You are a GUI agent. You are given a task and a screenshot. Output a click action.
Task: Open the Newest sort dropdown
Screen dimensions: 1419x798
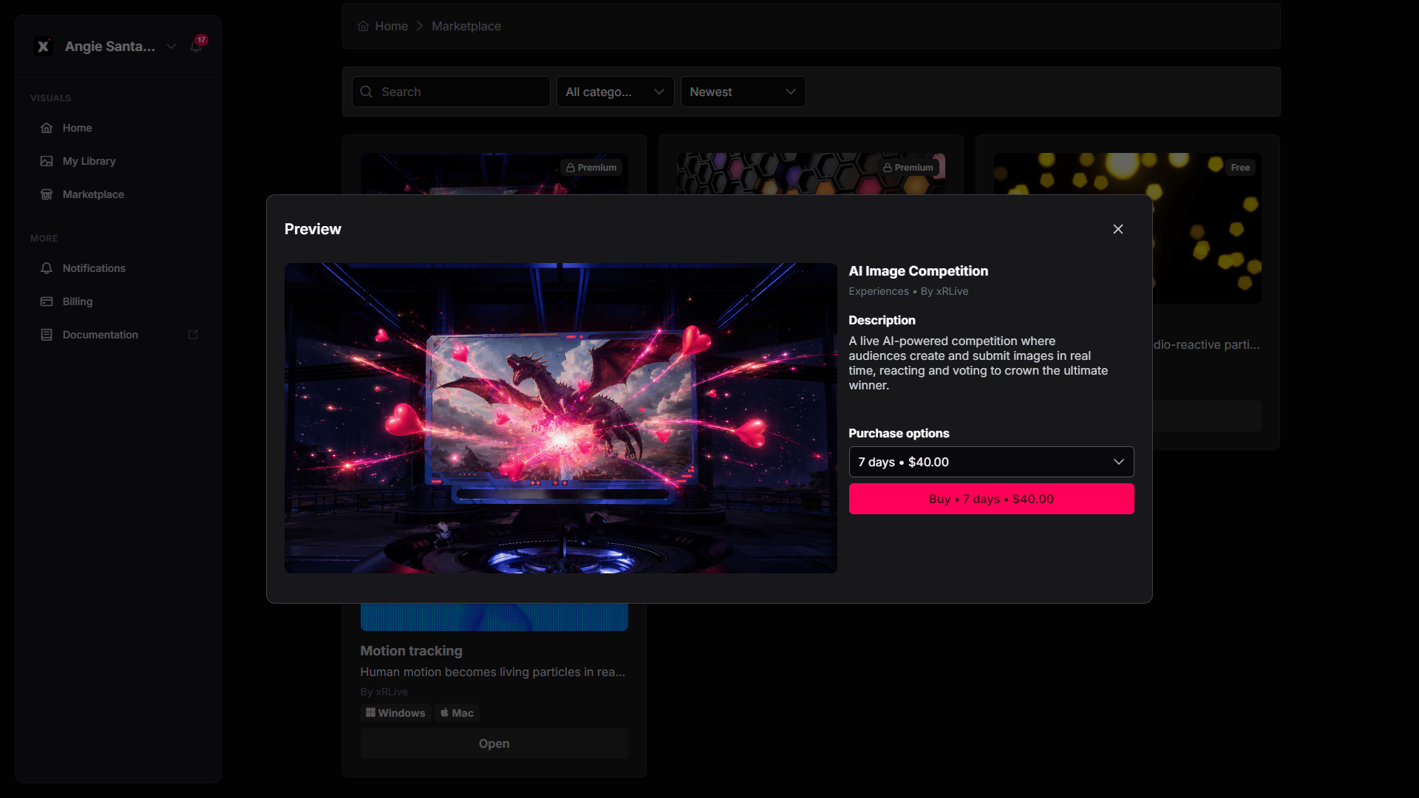[x=743, y=92]
